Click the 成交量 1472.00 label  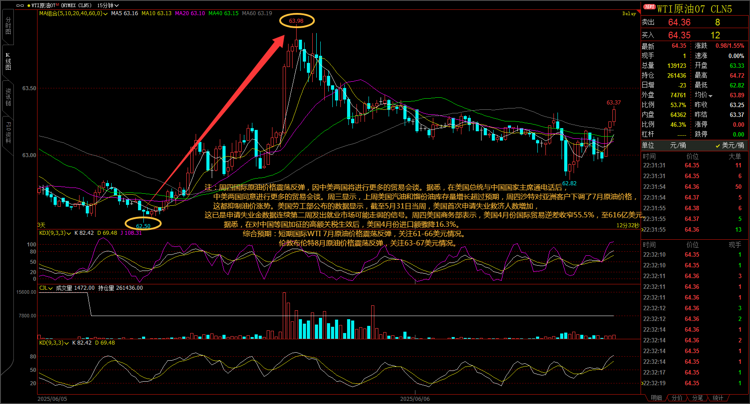(75, 288)
